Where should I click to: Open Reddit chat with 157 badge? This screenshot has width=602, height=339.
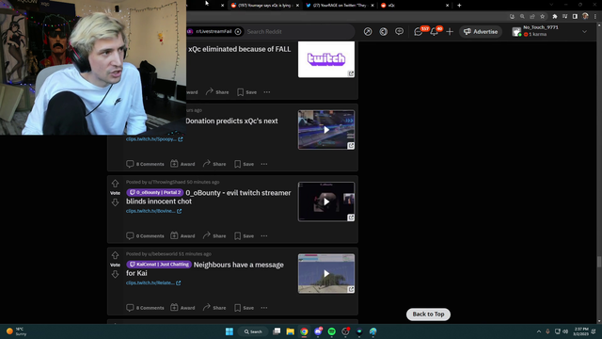point(419,31)
